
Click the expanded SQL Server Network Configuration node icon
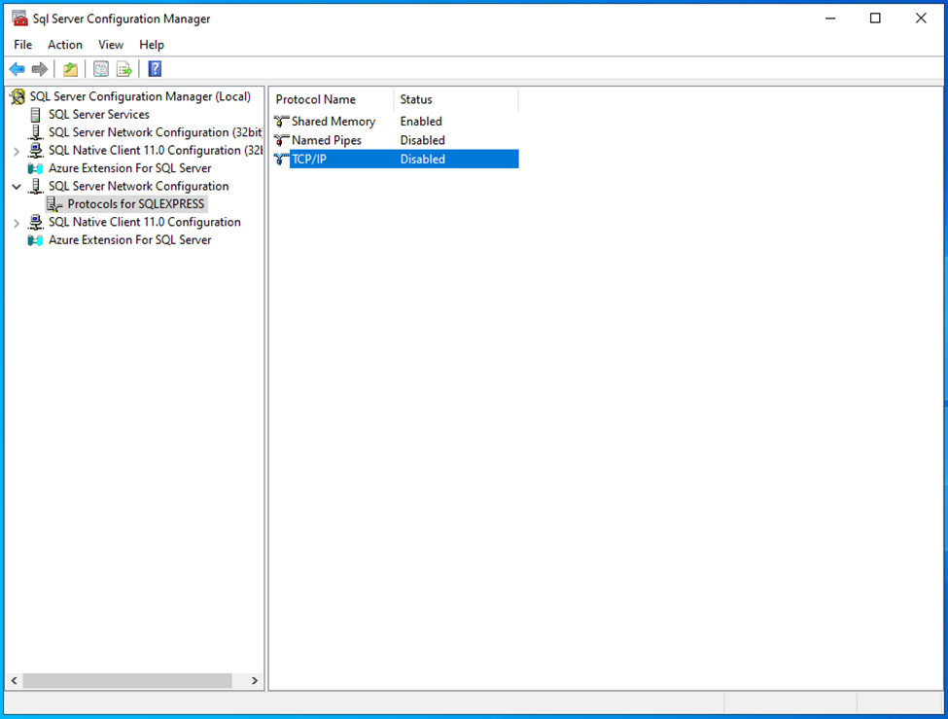[x=36, y=186]
